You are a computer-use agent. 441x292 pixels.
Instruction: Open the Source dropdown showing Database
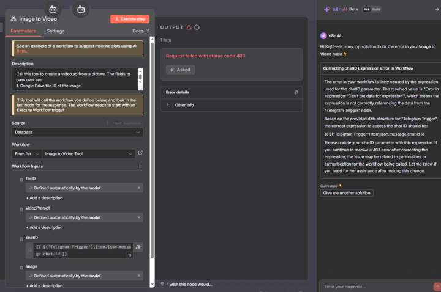[x=77, y=132]
